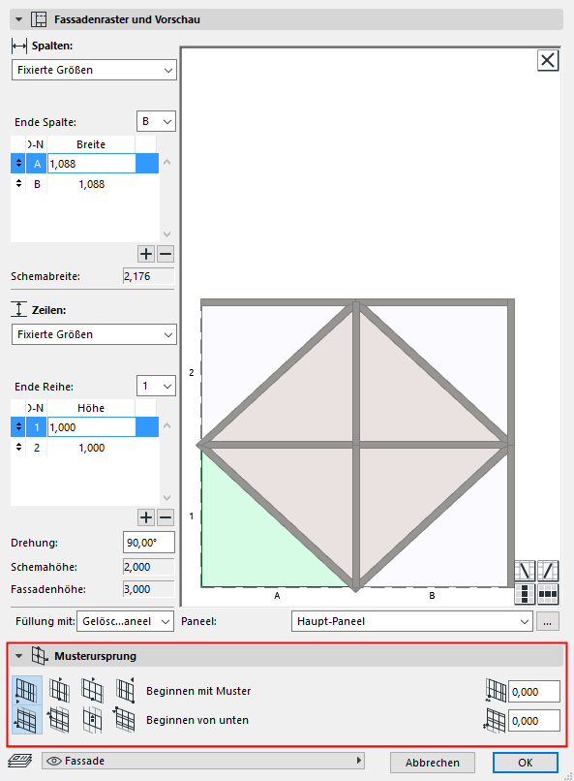Open the Ende Reihe dropdown showing 1
Viewport: 574px width, 781px height.
click(x=156, y=386)
